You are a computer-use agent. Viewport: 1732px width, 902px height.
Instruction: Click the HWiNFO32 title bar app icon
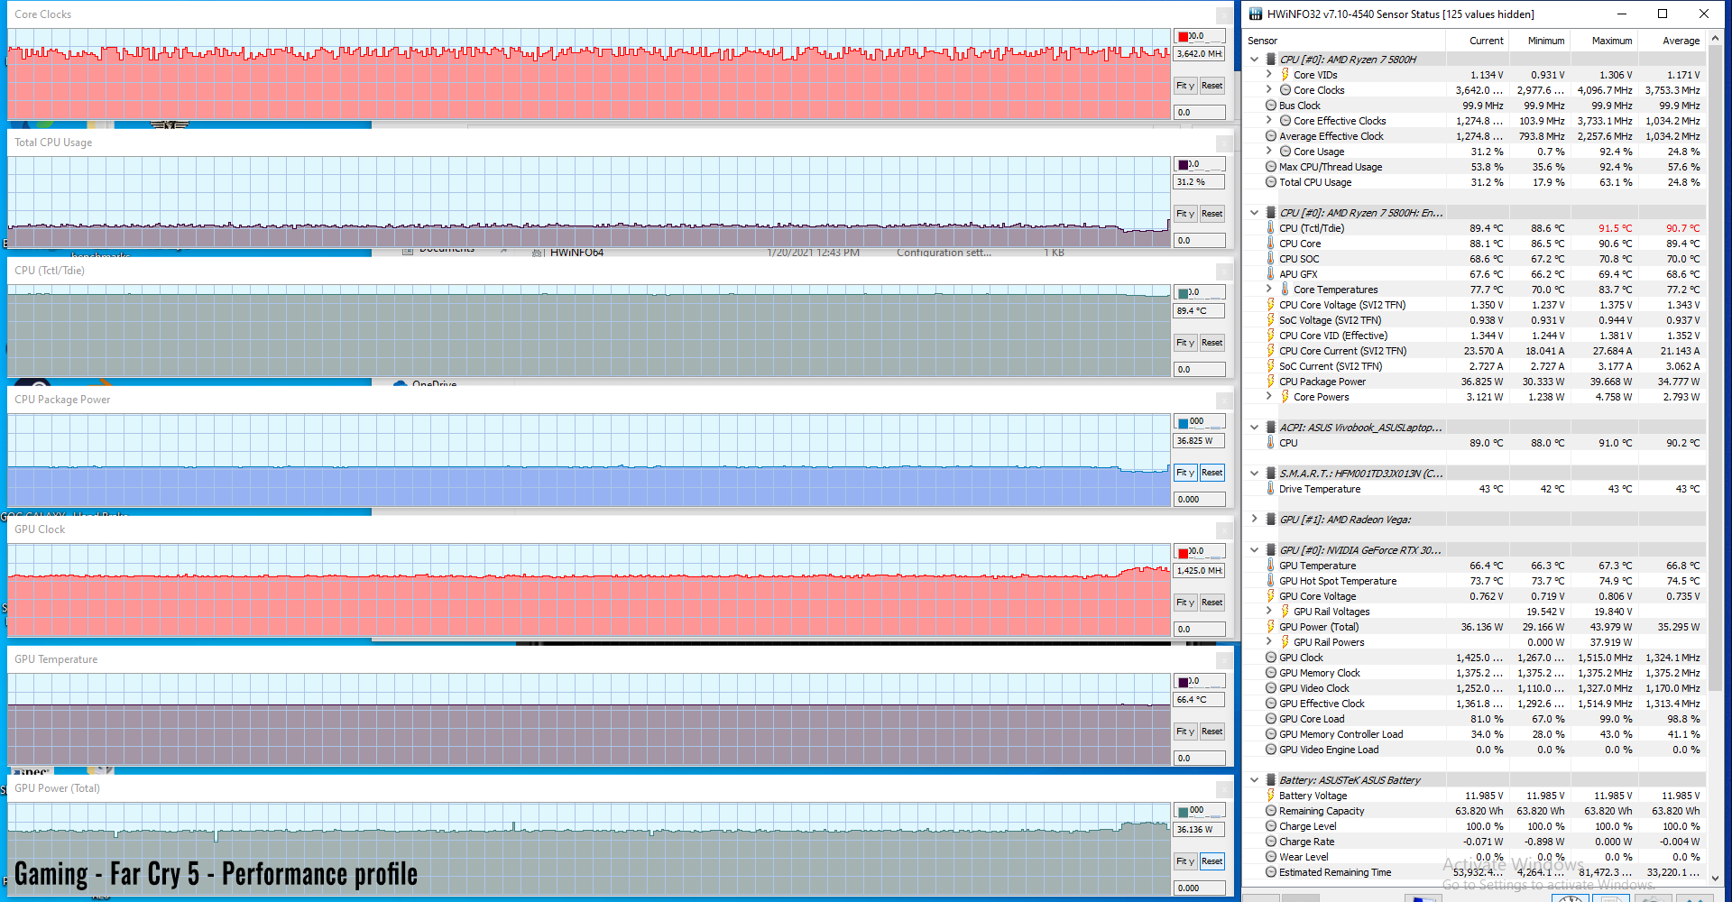[1255, 14]
